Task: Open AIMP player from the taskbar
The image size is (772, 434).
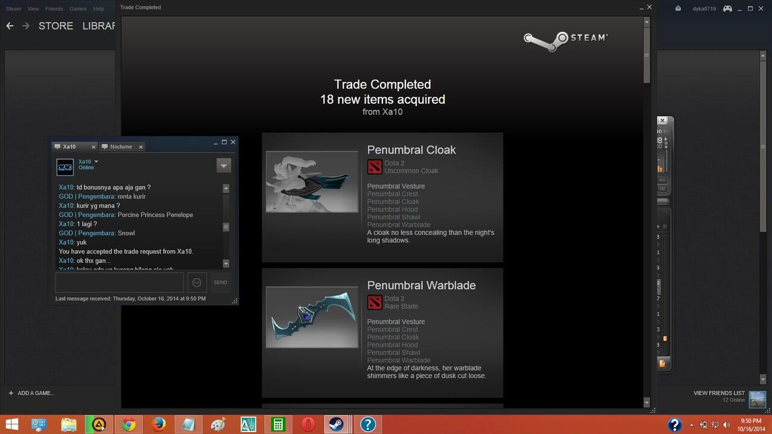Action: pyautogui.click(x=98, y=424)
